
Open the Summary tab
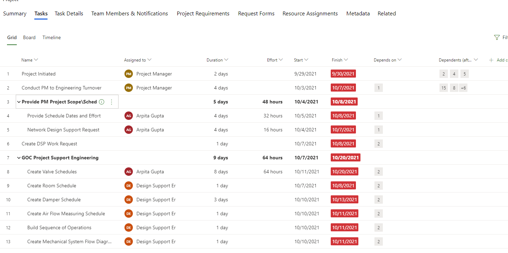(15, 13)
